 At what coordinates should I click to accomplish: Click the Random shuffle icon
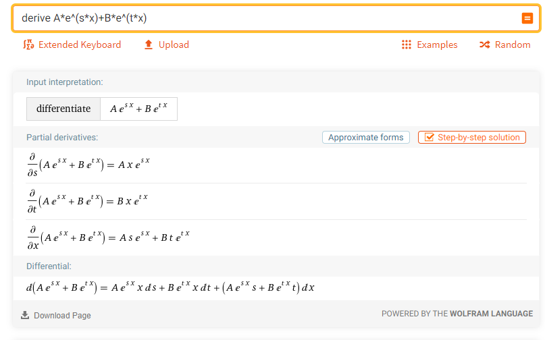tap(484, 45)
